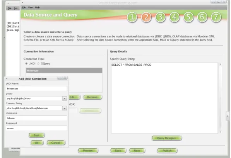Viewport: 231px width, 158px height.
Task: Click the Publish button
Action: (167, 151)
